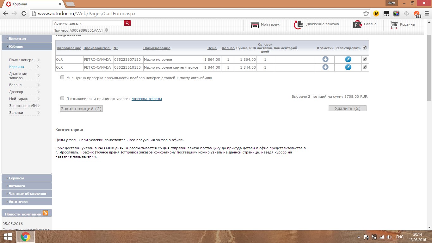Uncheck the checkbox for item 055223607130

365,59
